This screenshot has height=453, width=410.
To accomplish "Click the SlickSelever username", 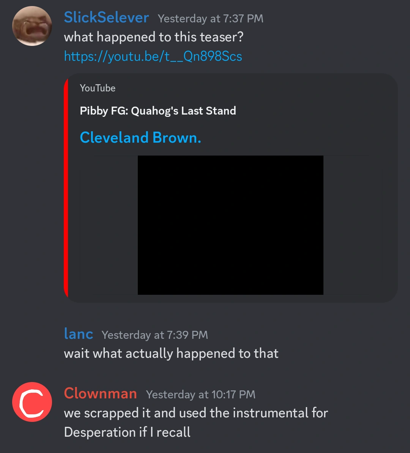I will coord(106,17).
